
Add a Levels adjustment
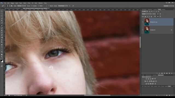148,79
